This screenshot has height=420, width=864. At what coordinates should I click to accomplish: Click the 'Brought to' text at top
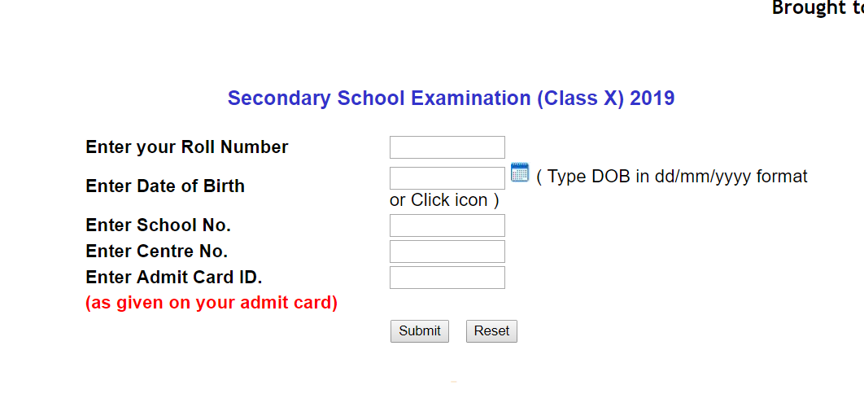point(816,8)
